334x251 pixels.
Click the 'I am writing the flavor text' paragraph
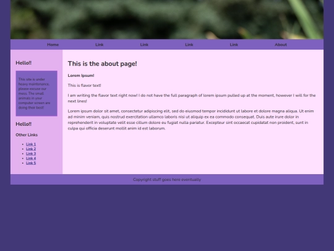tap(192, 98)
